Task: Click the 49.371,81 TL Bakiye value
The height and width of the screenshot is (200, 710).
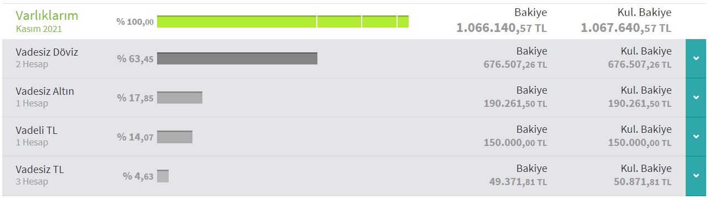Action: point(518,182)
